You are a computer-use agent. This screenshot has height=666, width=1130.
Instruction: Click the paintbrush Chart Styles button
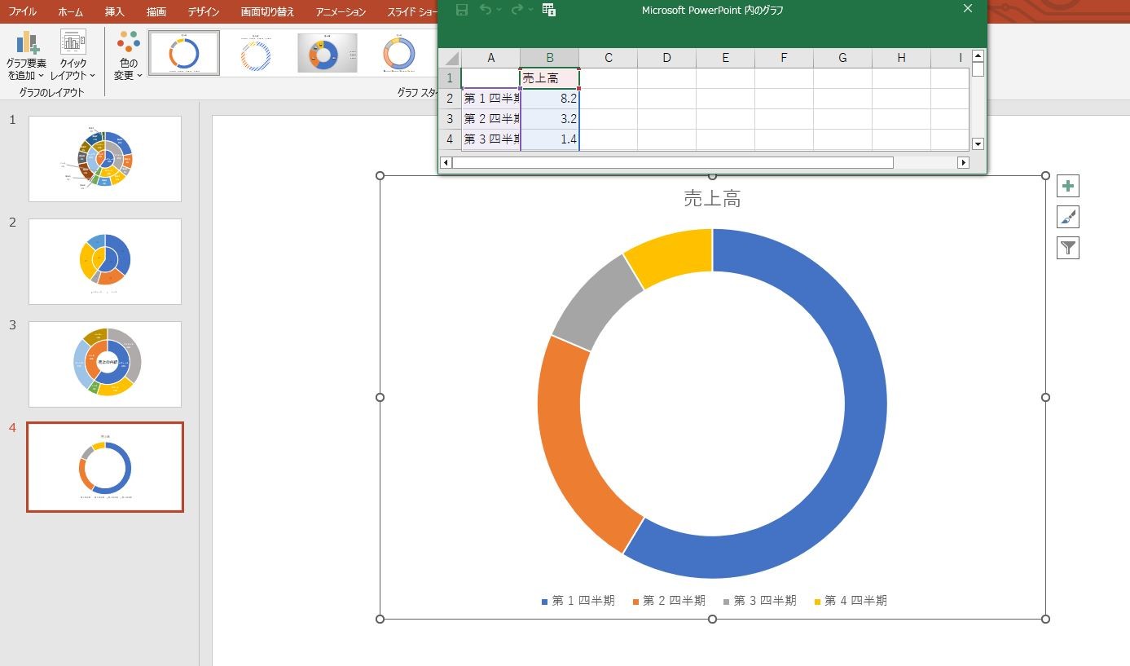click(1068, 217)
